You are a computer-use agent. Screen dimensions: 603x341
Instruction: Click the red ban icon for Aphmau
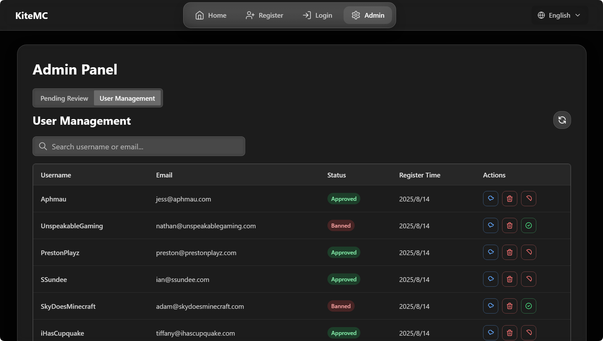(x=528, y=199)
